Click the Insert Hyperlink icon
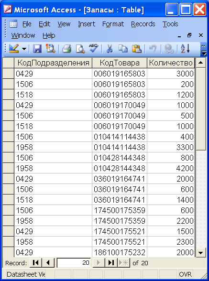The image size is (209, 281). pyautogui.click(x=169, y=49)
